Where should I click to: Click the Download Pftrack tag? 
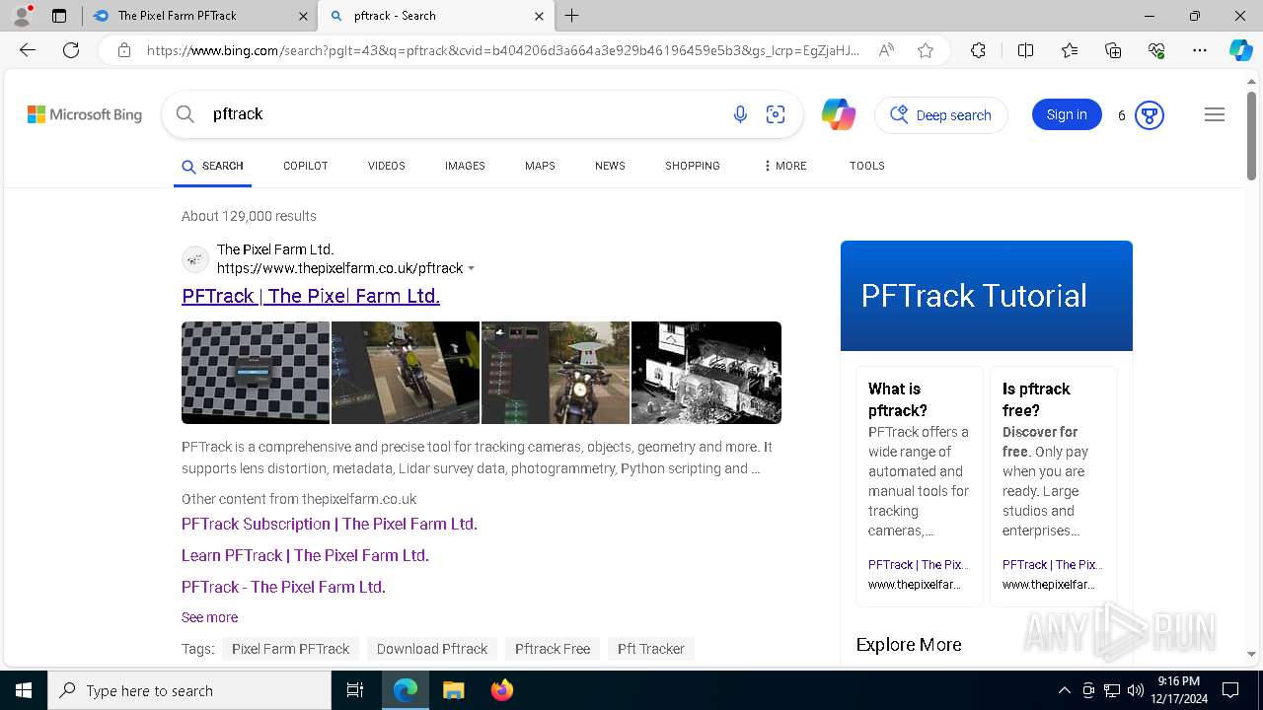click(x=432, y=649)
